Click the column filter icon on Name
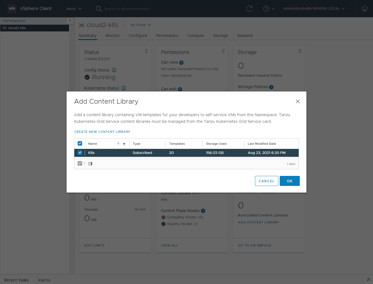373x284 pixels. tap(124, 144)
